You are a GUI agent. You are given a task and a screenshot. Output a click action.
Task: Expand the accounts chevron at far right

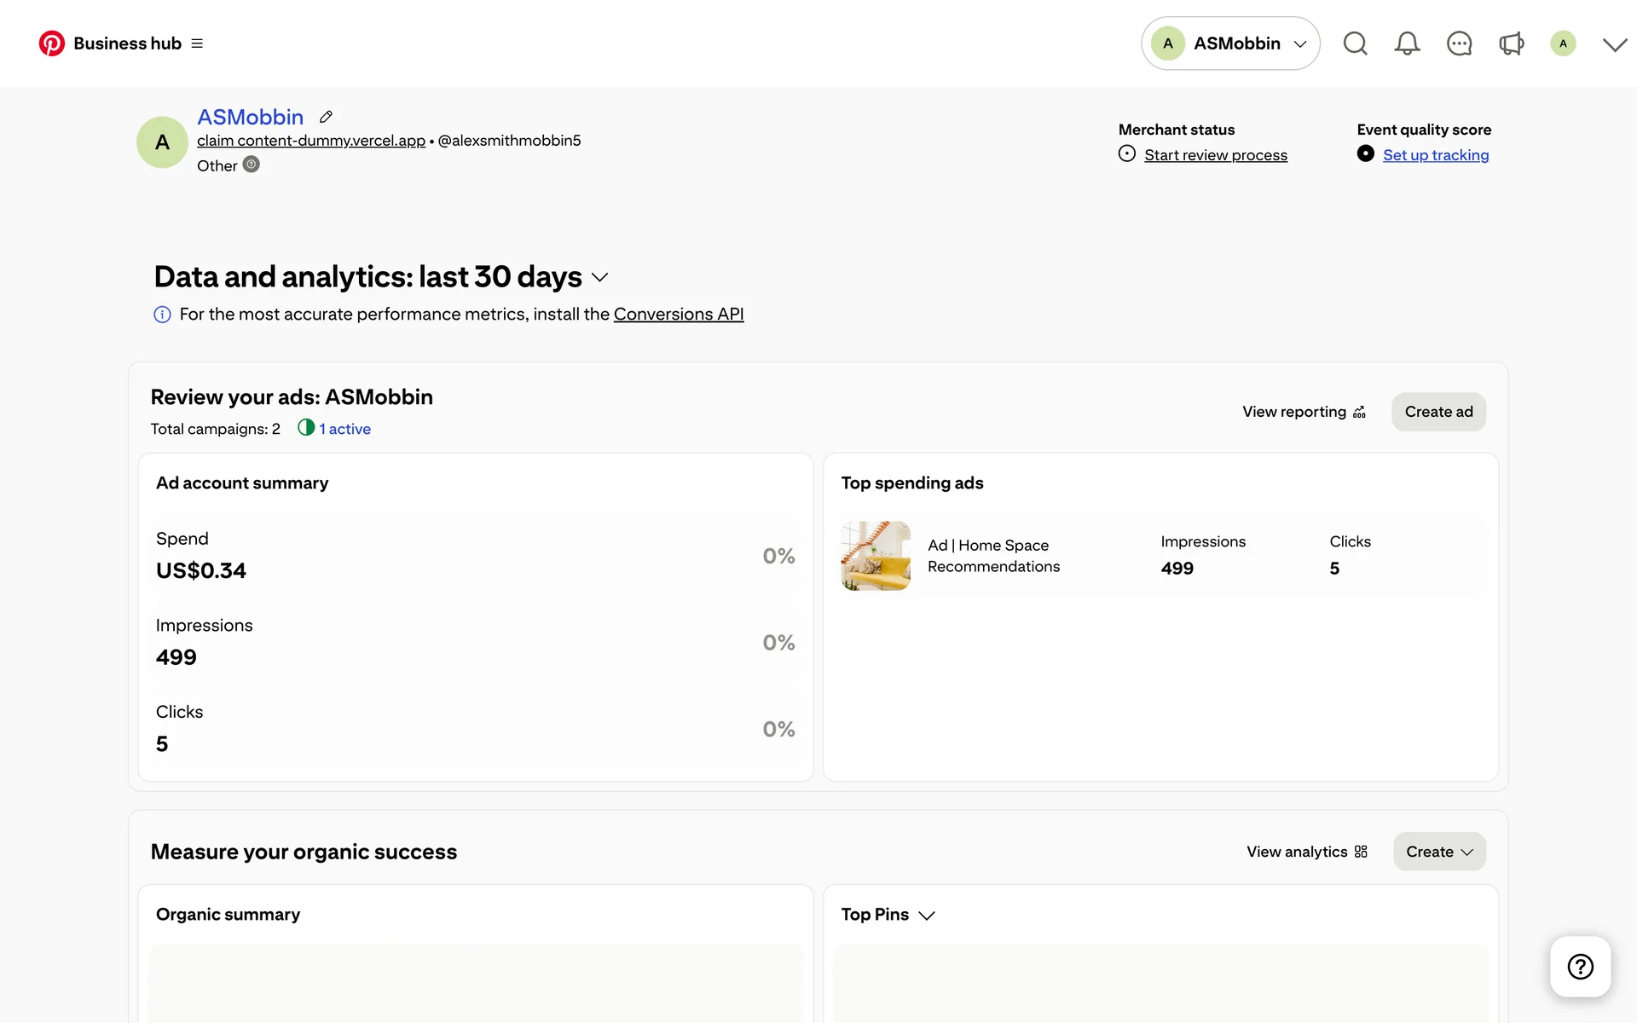pos(1614,44)
